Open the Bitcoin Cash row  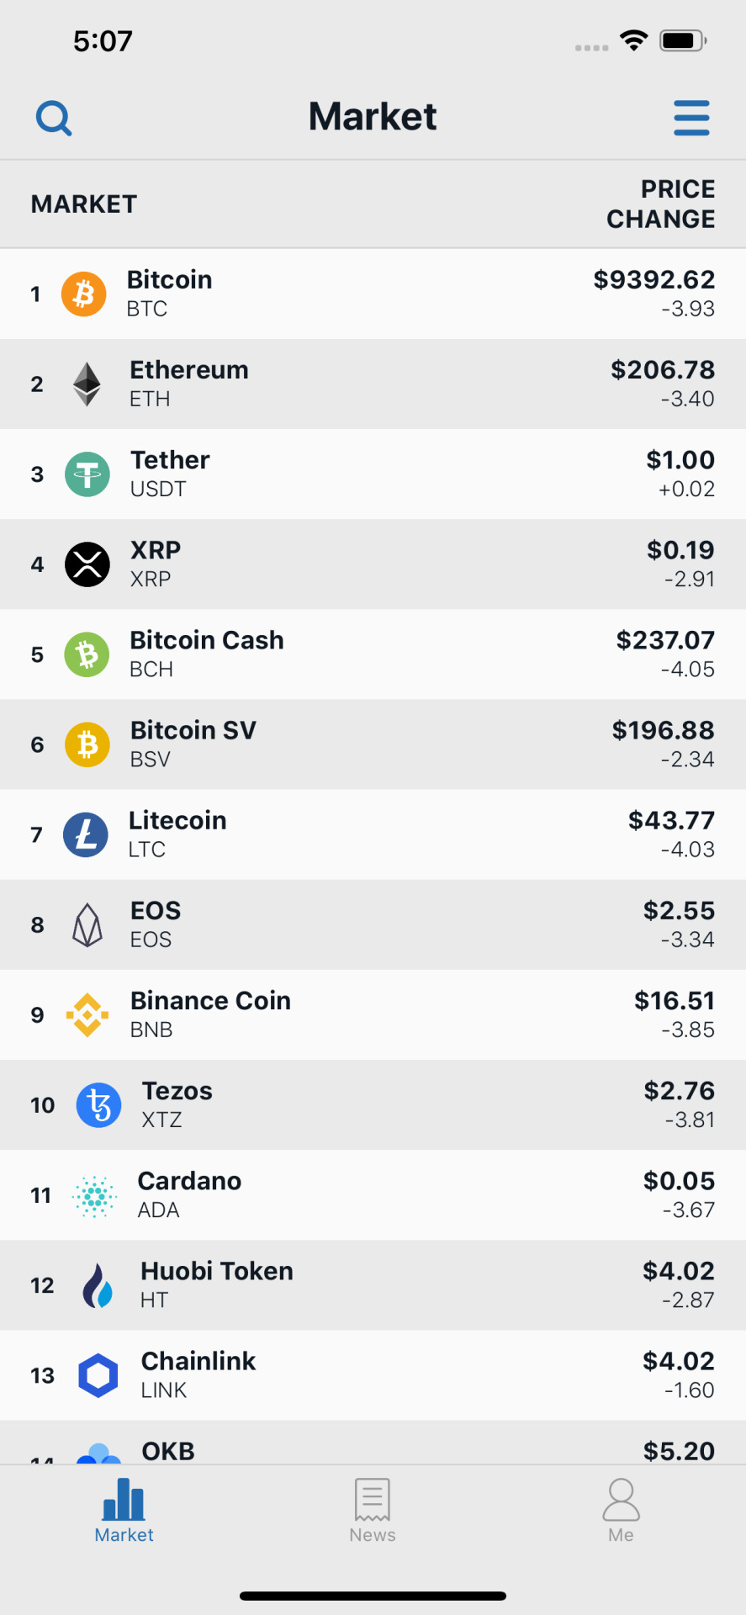coord(373,654)
